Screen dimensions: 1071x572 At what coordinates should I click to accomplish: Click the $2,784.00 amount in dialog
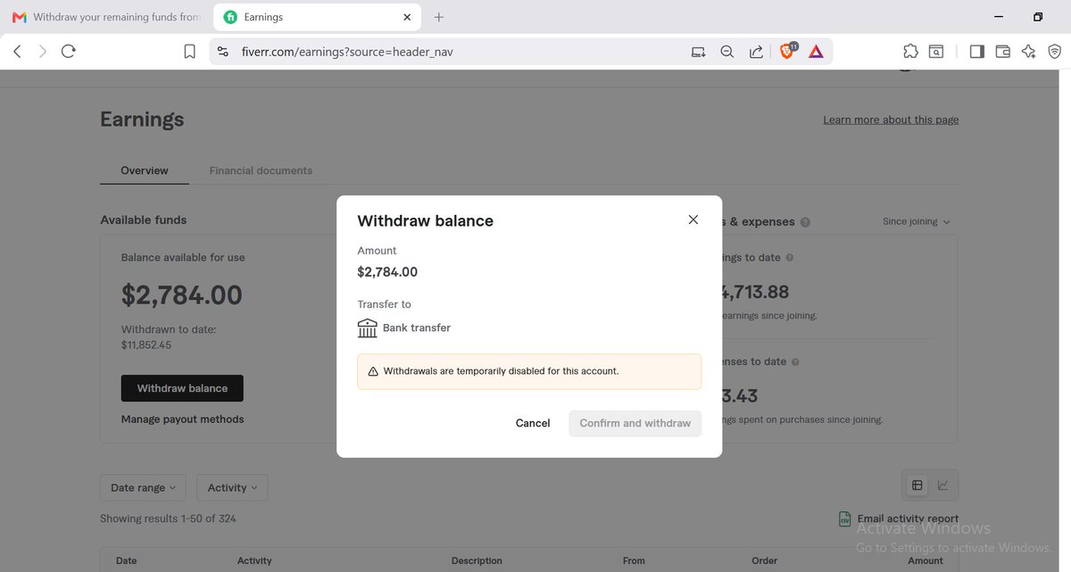tap(387, 272)
